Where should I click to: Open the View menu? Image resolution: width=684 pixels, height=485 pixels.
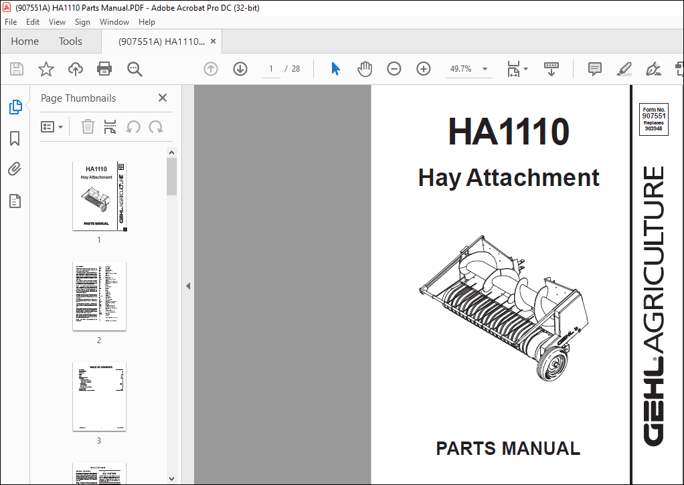click(57, 22)
